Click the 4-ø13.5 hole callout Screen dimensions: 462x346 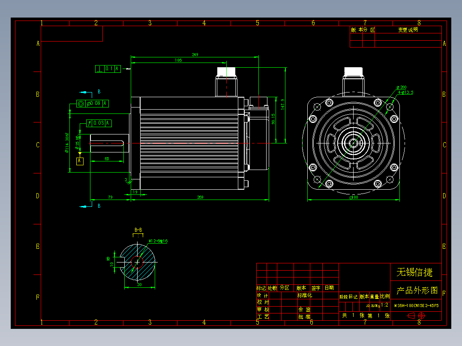[x=405, y=92]
